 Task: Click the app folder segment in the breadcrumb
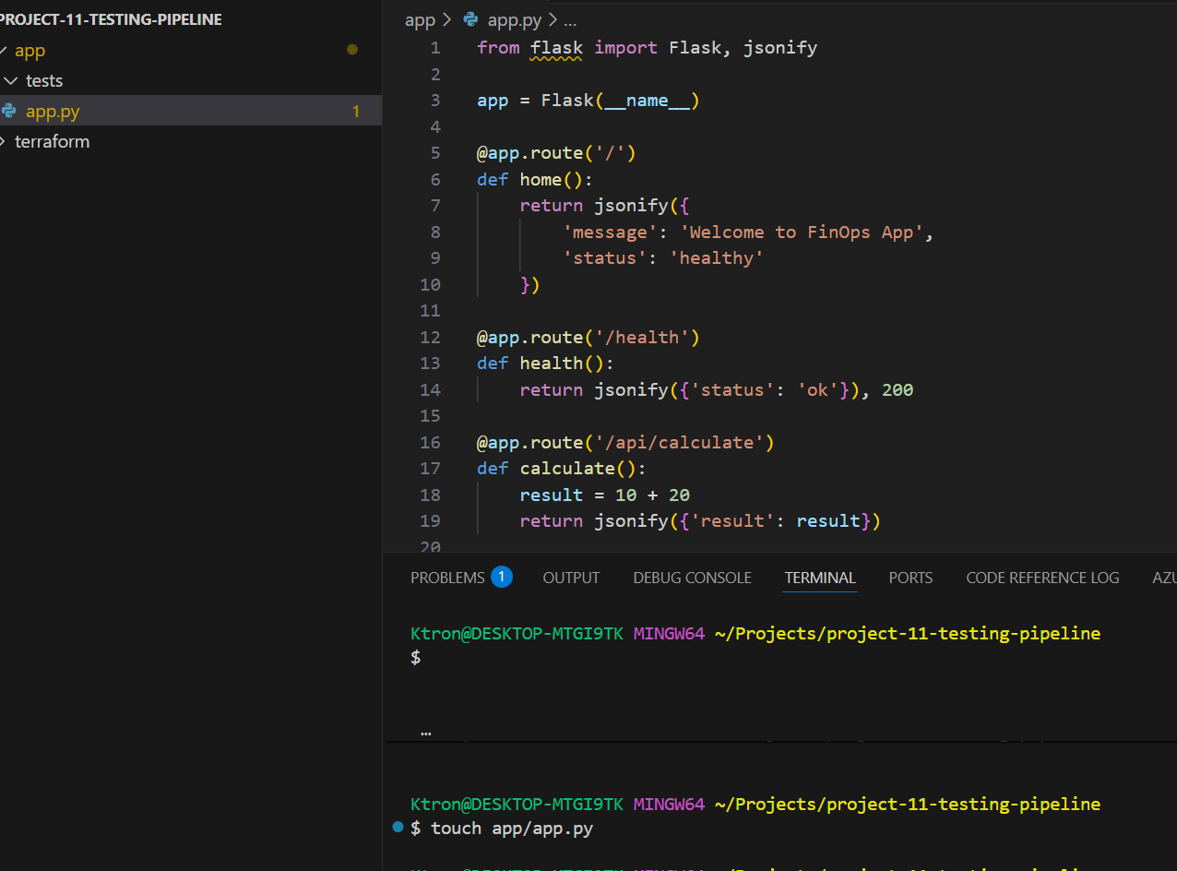(x=420, y=19)
